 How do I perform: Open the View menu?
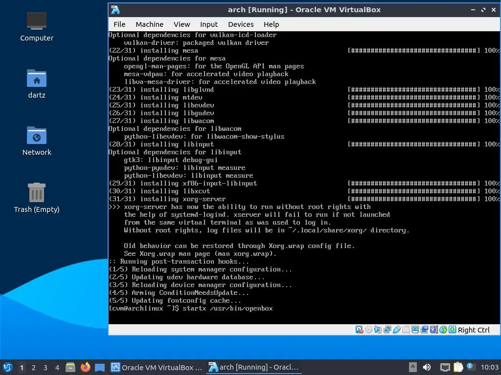(x=182, y=24)
